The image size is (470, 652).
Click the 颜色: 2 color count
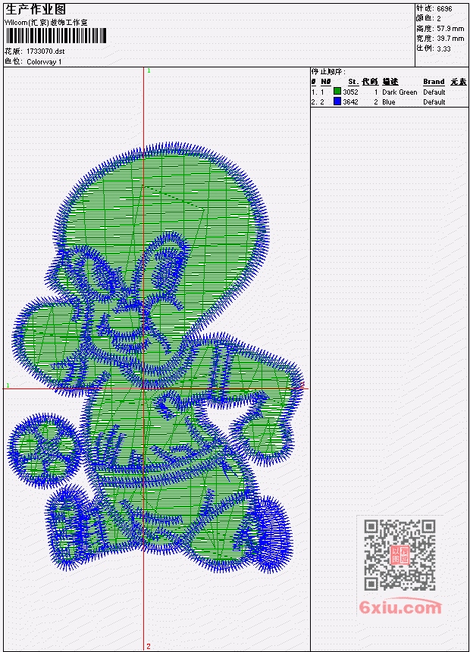pos(428,18)
